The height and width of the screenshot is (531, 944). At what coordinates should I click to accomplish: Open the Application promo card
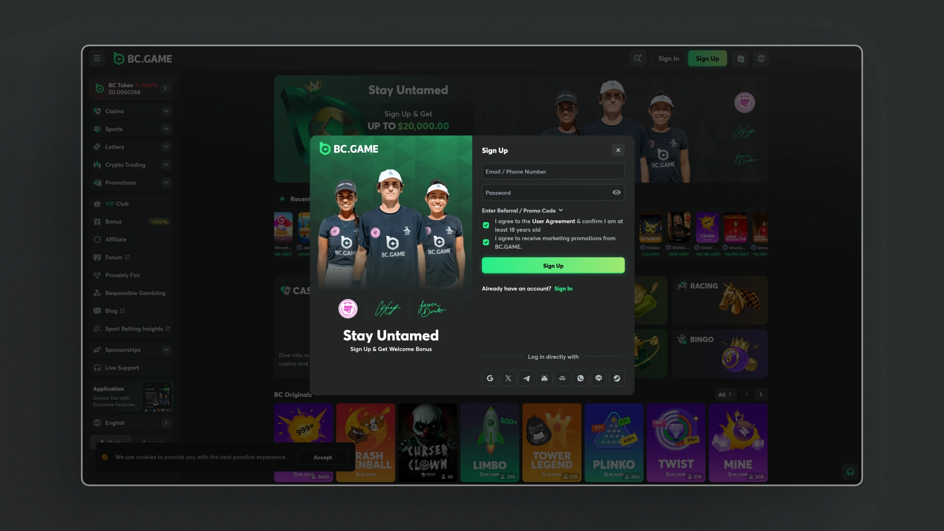click(131, 396)
